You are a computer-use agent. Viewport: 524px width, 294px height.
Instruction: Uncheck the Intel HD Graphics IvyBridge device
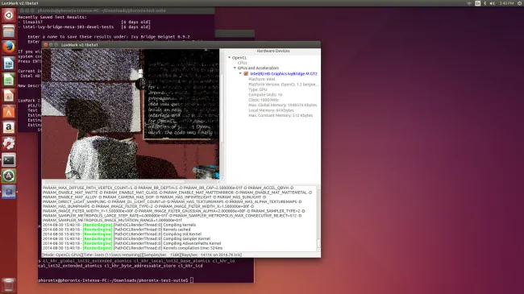click(246, 73)
